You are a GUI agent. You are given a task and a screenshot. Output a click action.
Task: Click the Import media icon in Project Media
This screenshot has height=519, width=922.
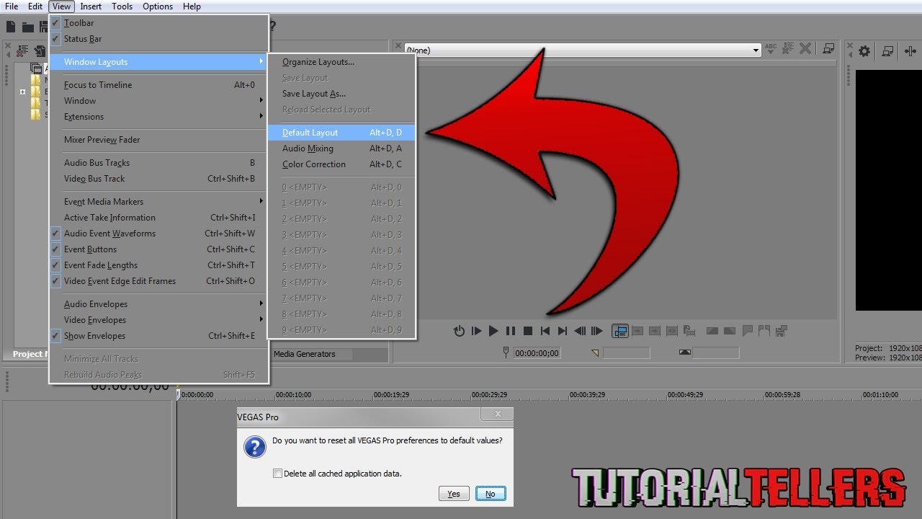[x=40, y=51]
